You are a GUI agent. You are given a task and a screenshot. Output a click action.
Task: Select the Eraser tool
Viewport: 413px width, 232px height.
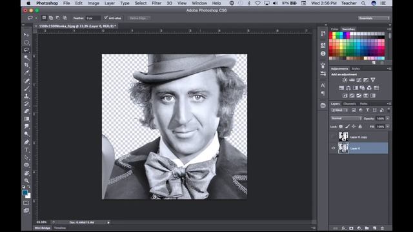coord(26,111)
